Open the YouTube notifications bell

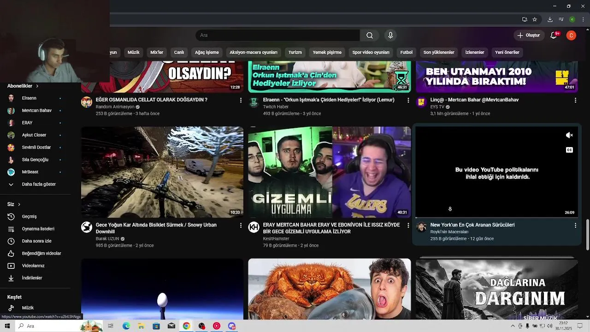coord(554,36)
